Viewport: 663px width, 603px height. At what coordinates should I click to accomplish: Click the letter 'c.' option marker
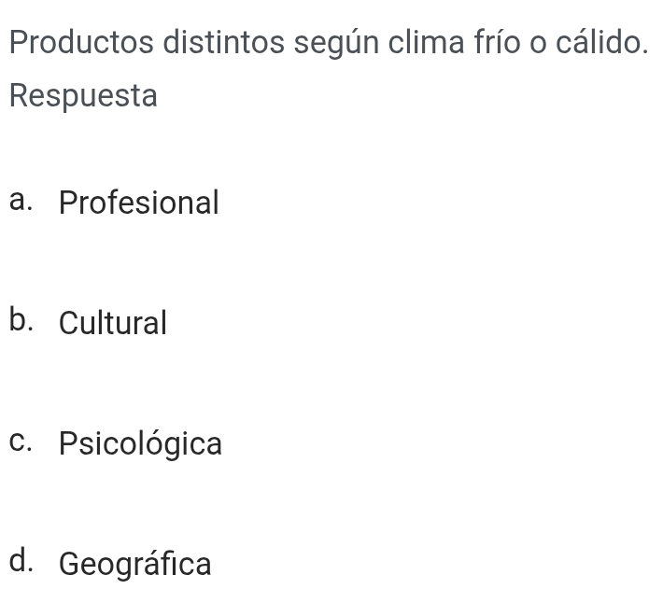click(x=24, y=443)
